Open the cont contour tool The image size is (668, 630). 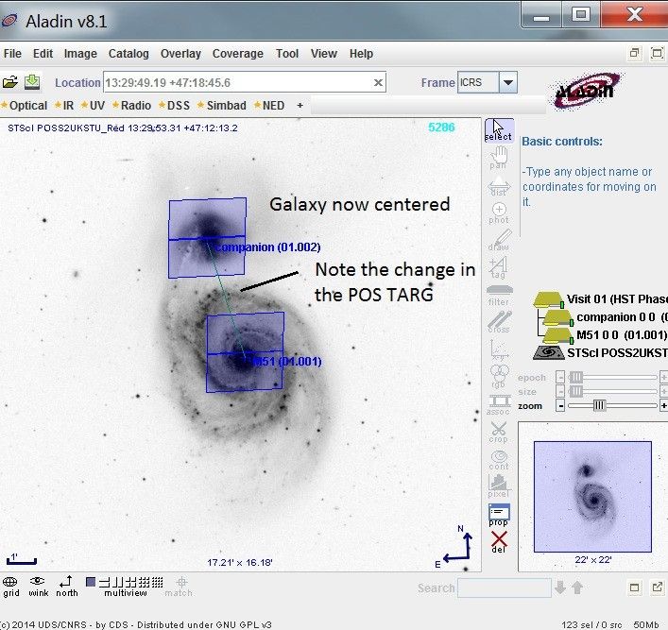499,460
